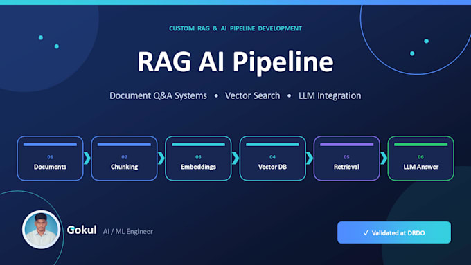Select the 05 Retrieval step card
The image size is (471, 265).
tap(346, 158)
